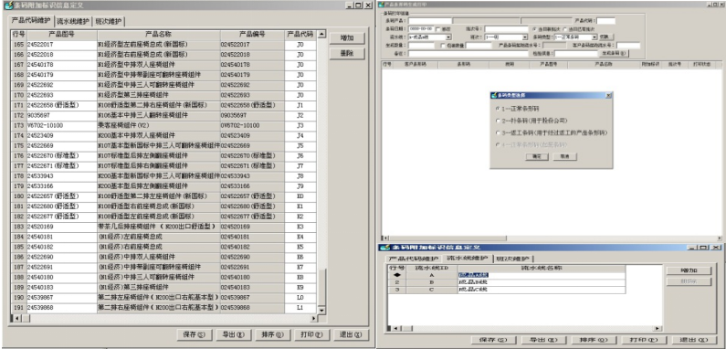Switch to 班次维护 tab in left window
Viewport: 726px width, 349px height.
[109, 22]
